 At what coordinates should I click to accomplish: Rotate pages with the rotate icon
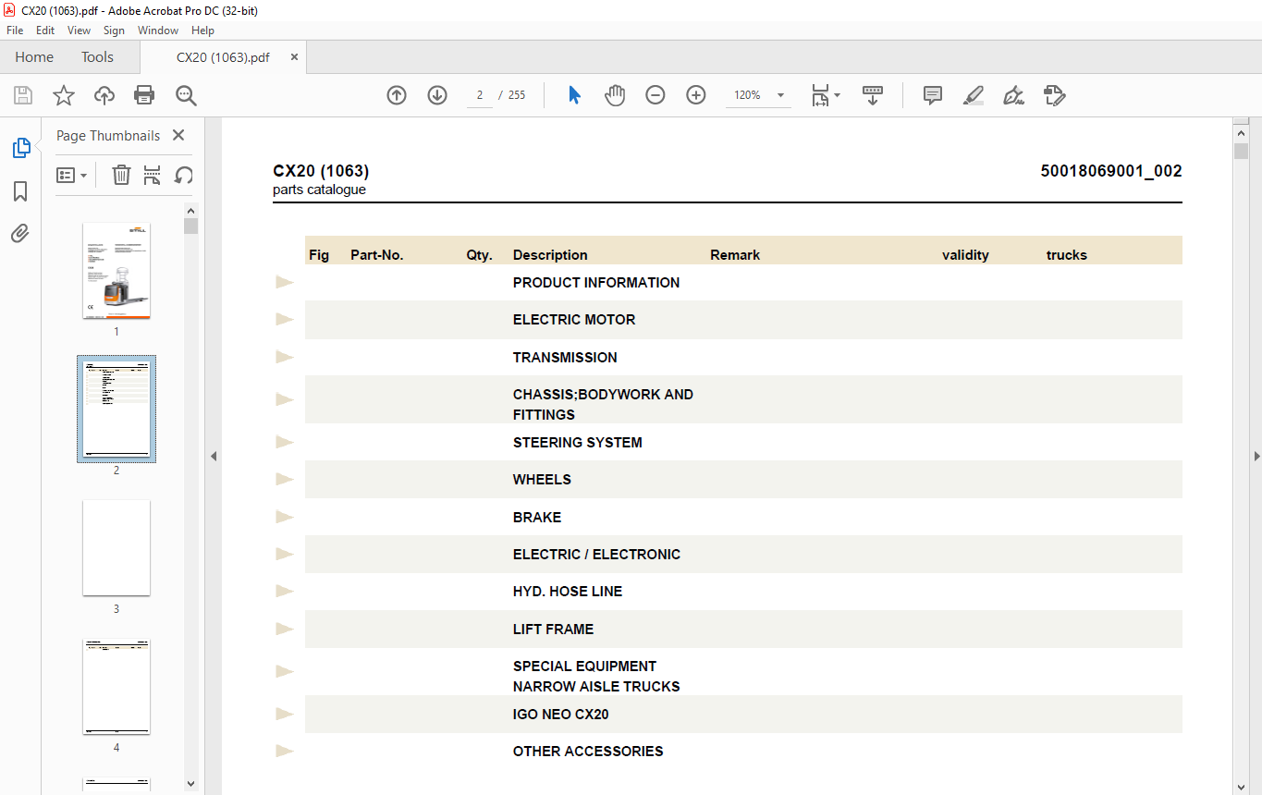184,175
